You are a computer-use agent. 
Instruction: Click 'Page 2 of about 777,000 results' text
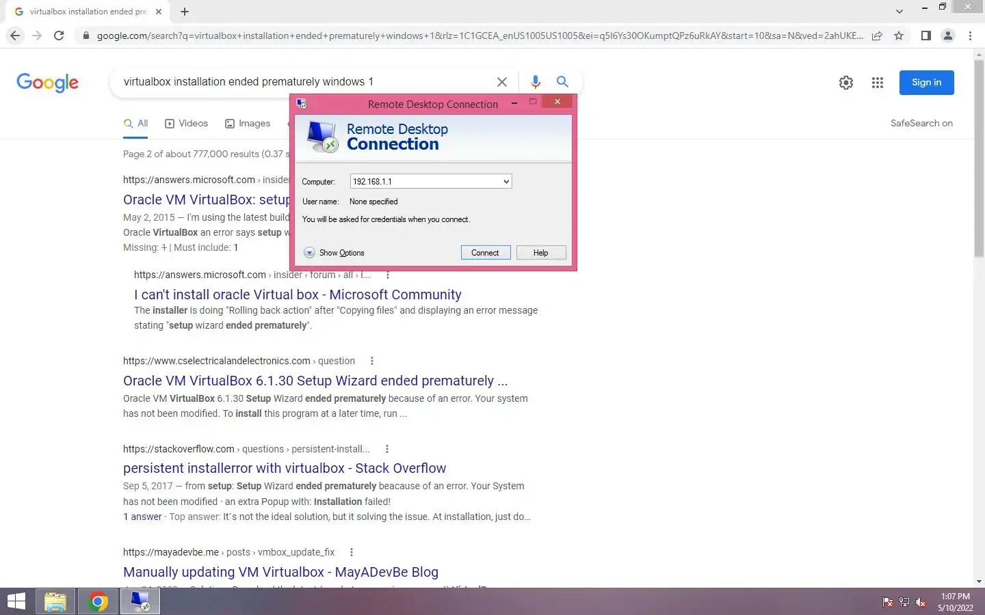tap(191, 154)
